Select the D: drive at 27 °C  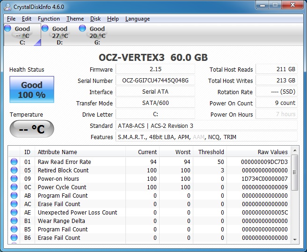59,35
